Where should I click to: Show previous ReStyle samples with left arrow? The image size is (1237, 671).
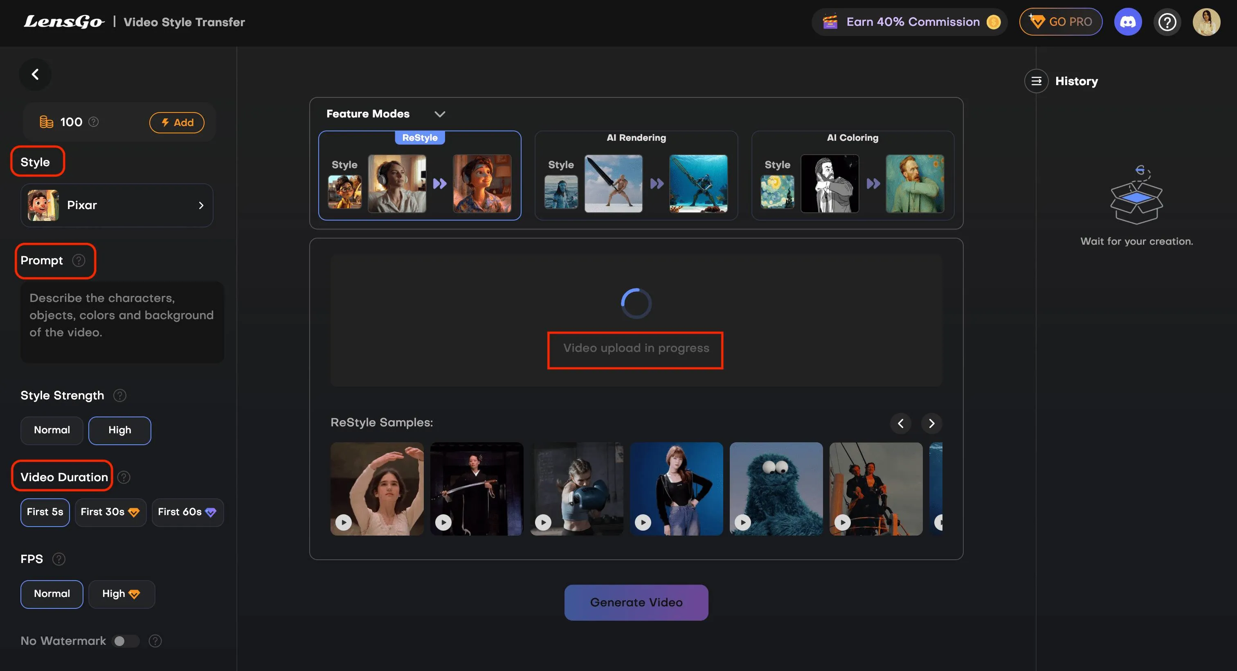pos(901,423)
